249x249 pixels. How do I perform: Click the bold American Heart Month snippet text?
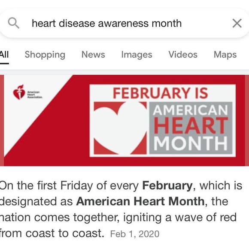coord(140,201)
